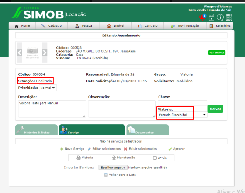Open the Cadastro menu

tap(52, 26)
